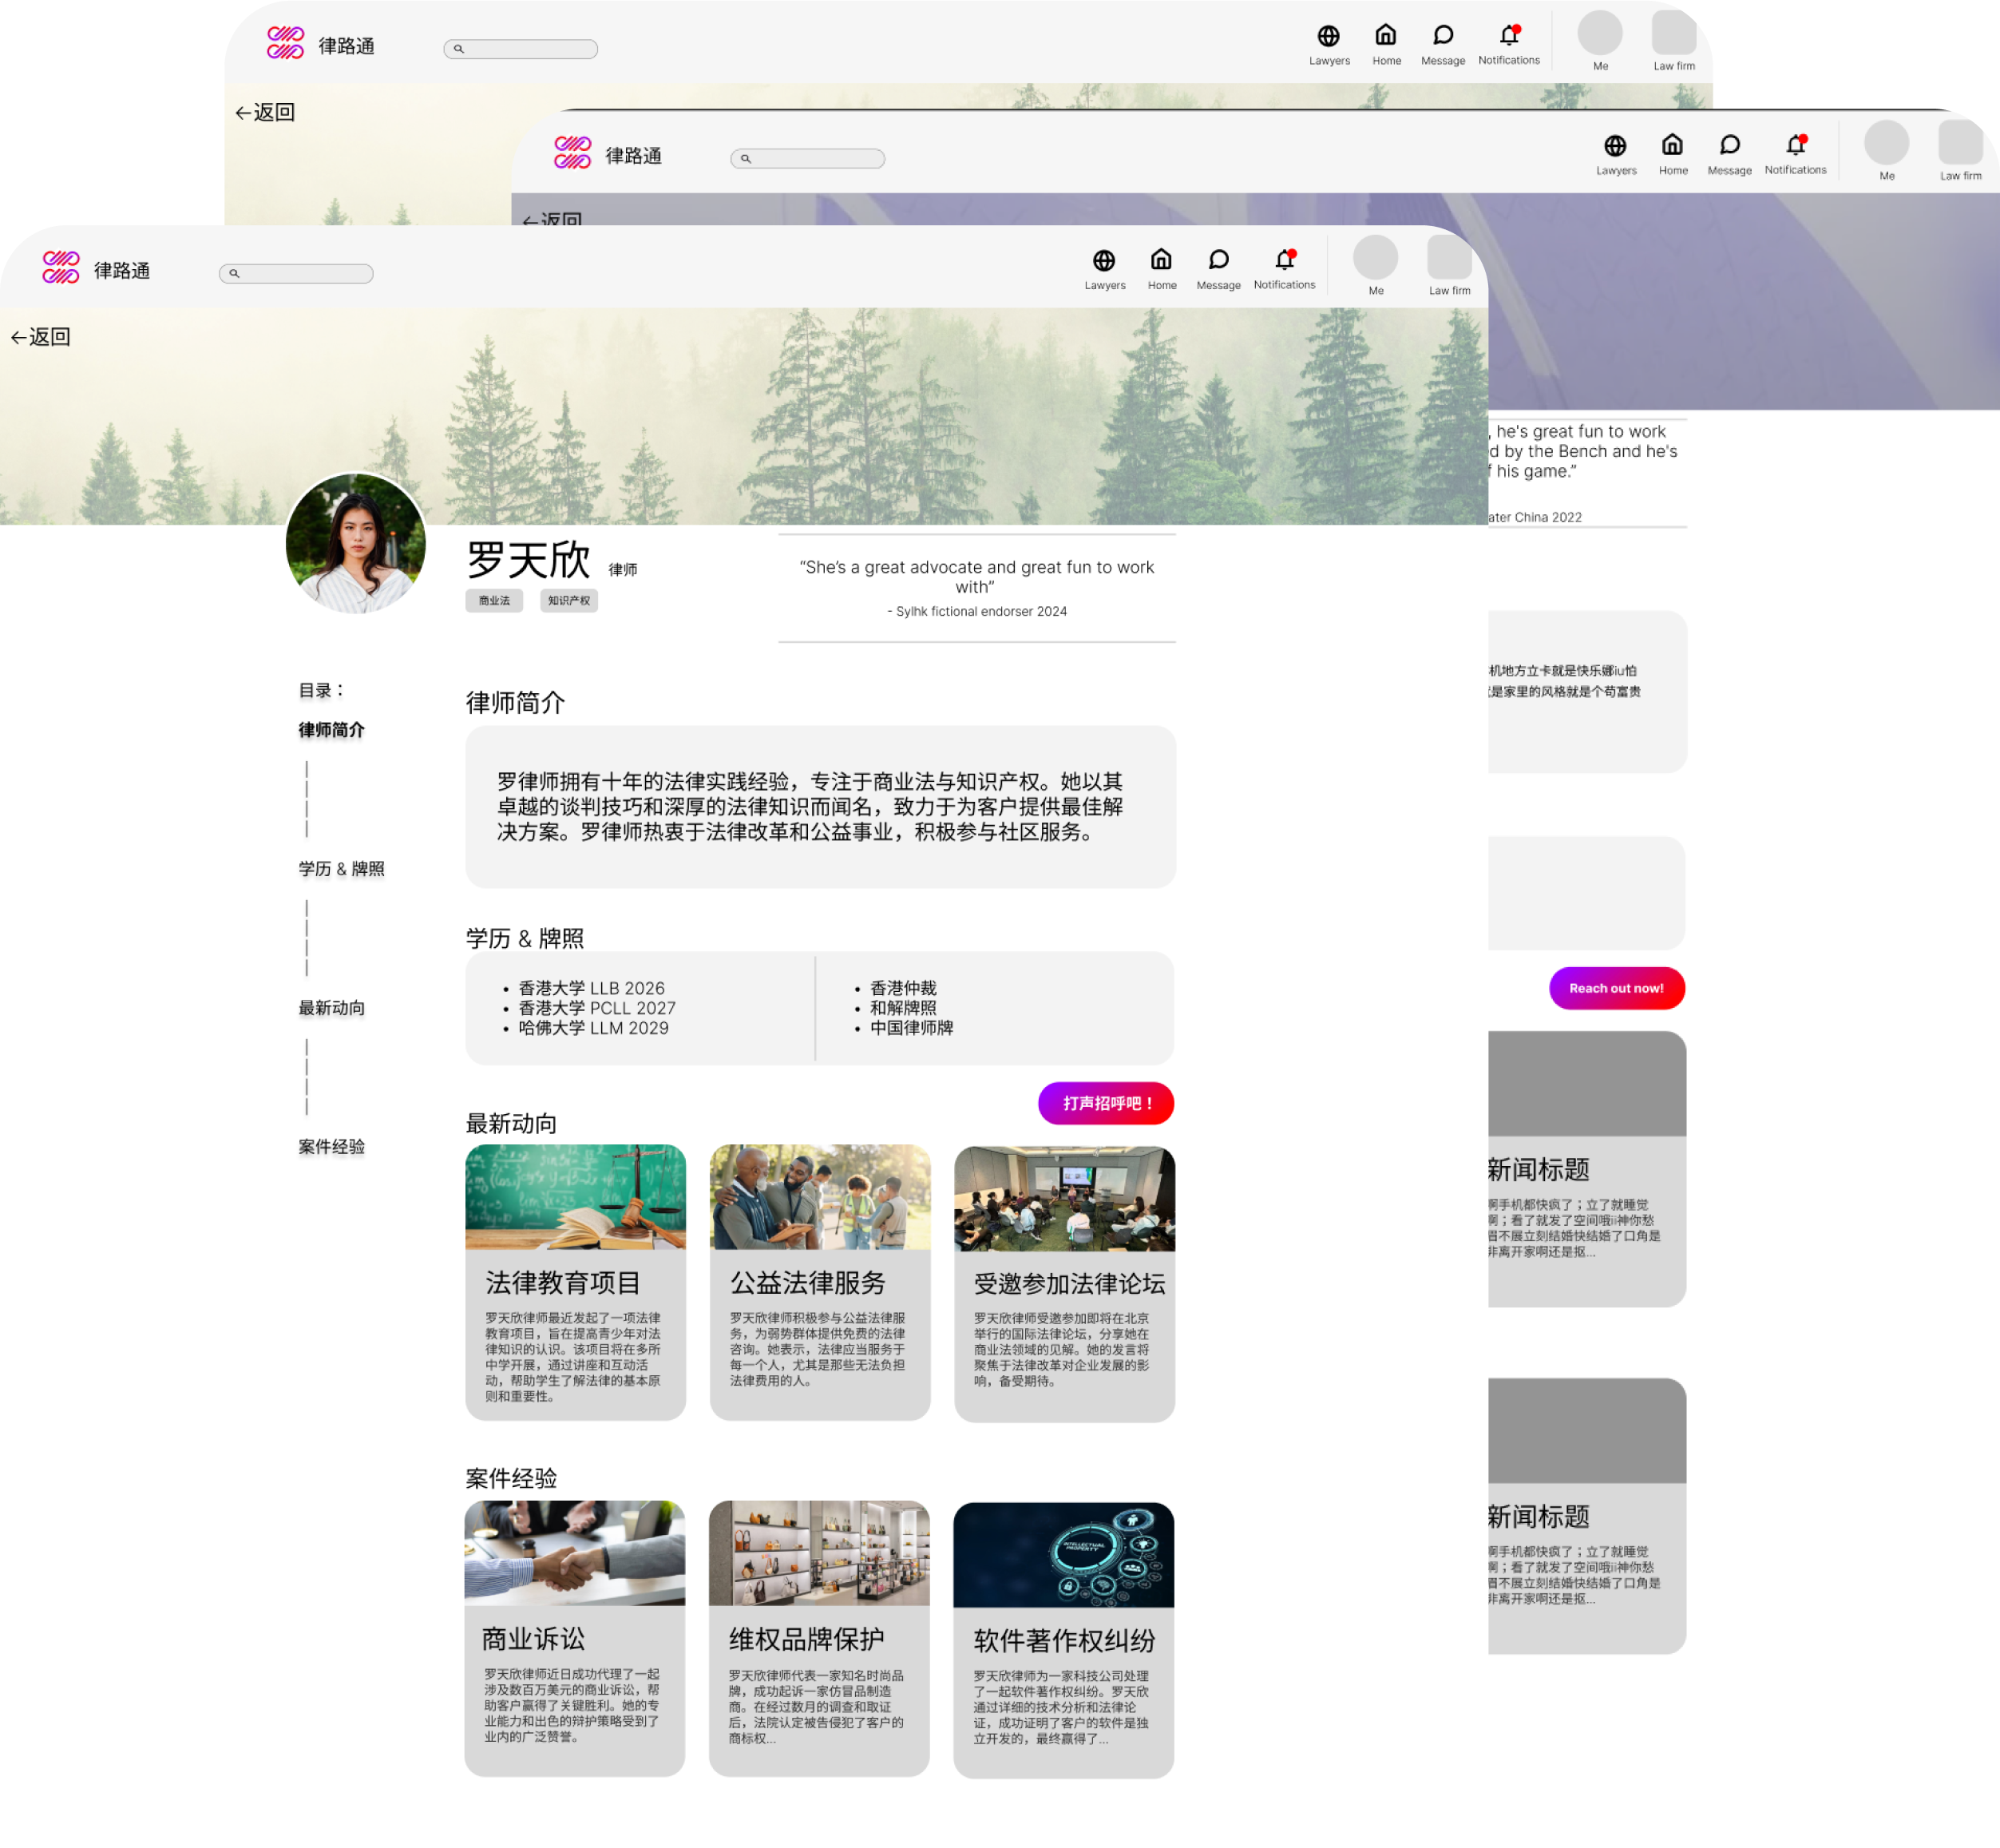The width and height of the screenshot is (2000, 1848).
Task: Select 律师简介 in the 目录 sidebar
Action: click(331, 730)
